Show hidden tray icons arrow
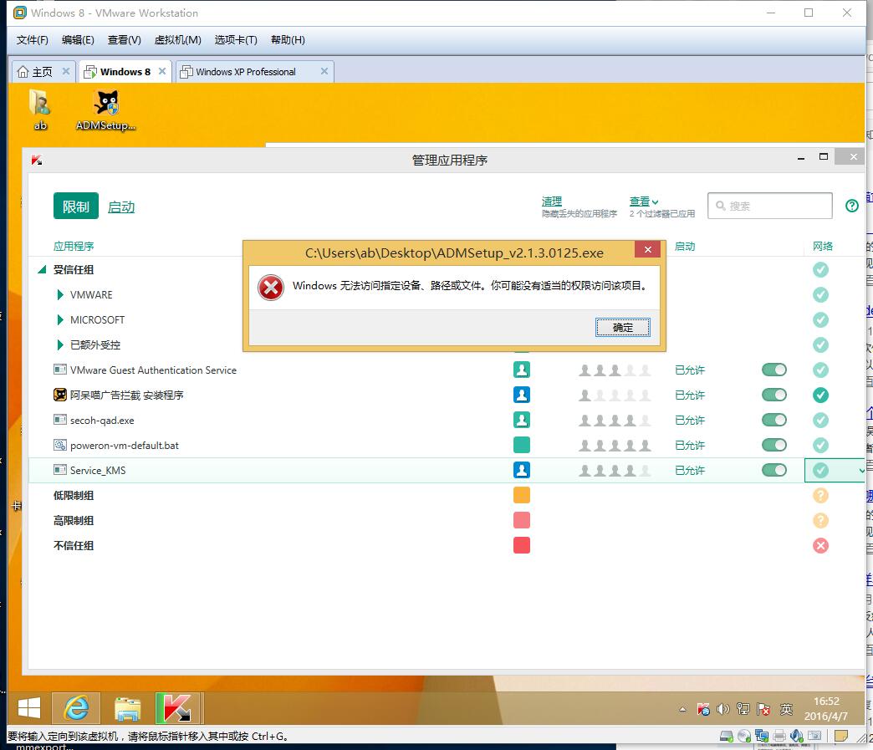Viewport: 873px width, 750px height. (x=682, y=709)
